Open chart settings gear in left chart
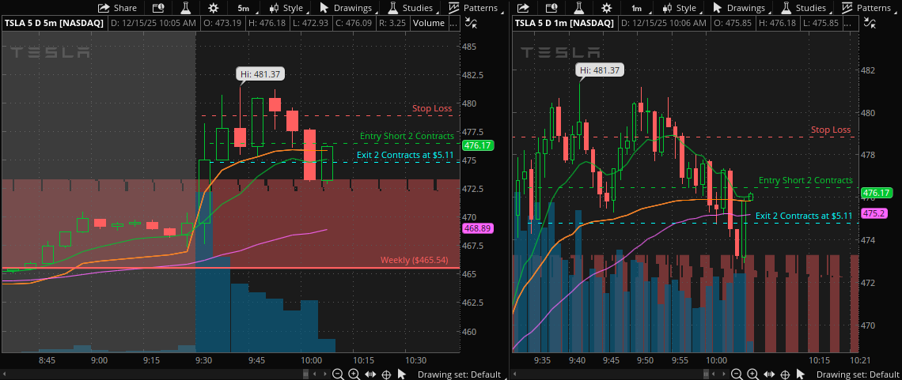The height and width of the screenshot is (380, 902). pyautogui.click(x=214, y=8)
